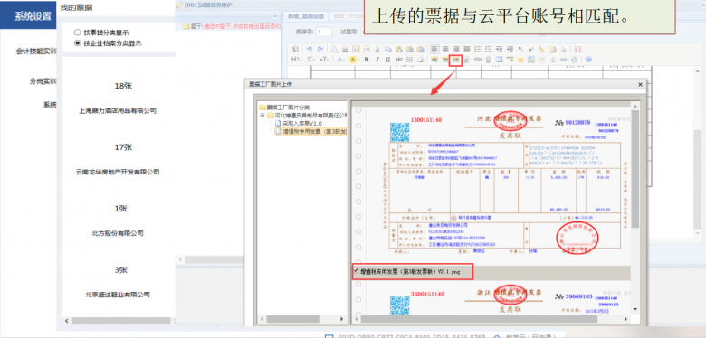
Task: Open 上海鼎力酒店用品有限公司 bill group
Action: coord(118,110)
